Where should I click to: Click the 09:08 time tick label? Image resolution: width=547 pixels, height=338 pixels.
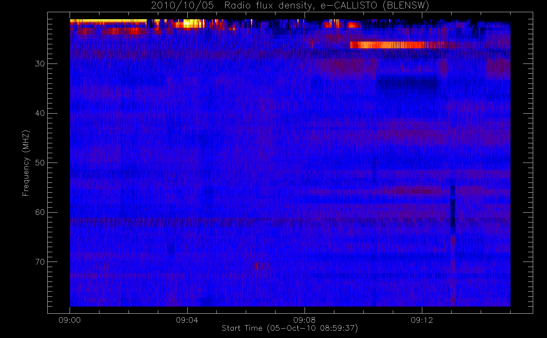(x=304, y=320)
